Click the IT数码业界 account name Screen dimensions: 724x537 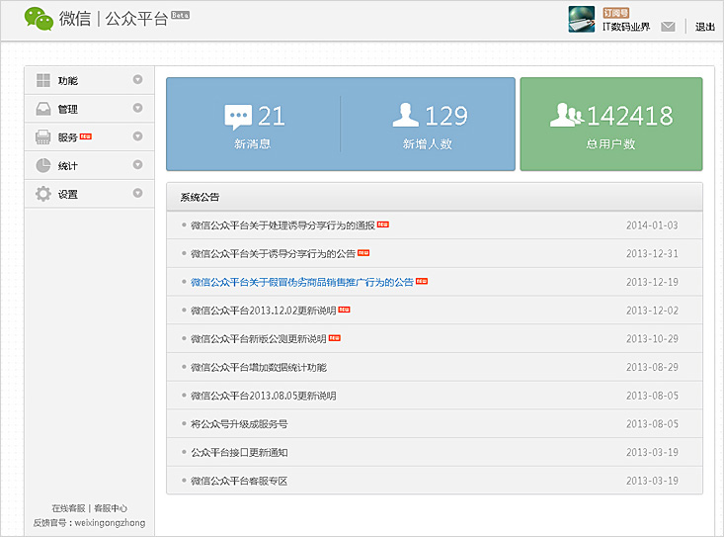click(626, 27)
